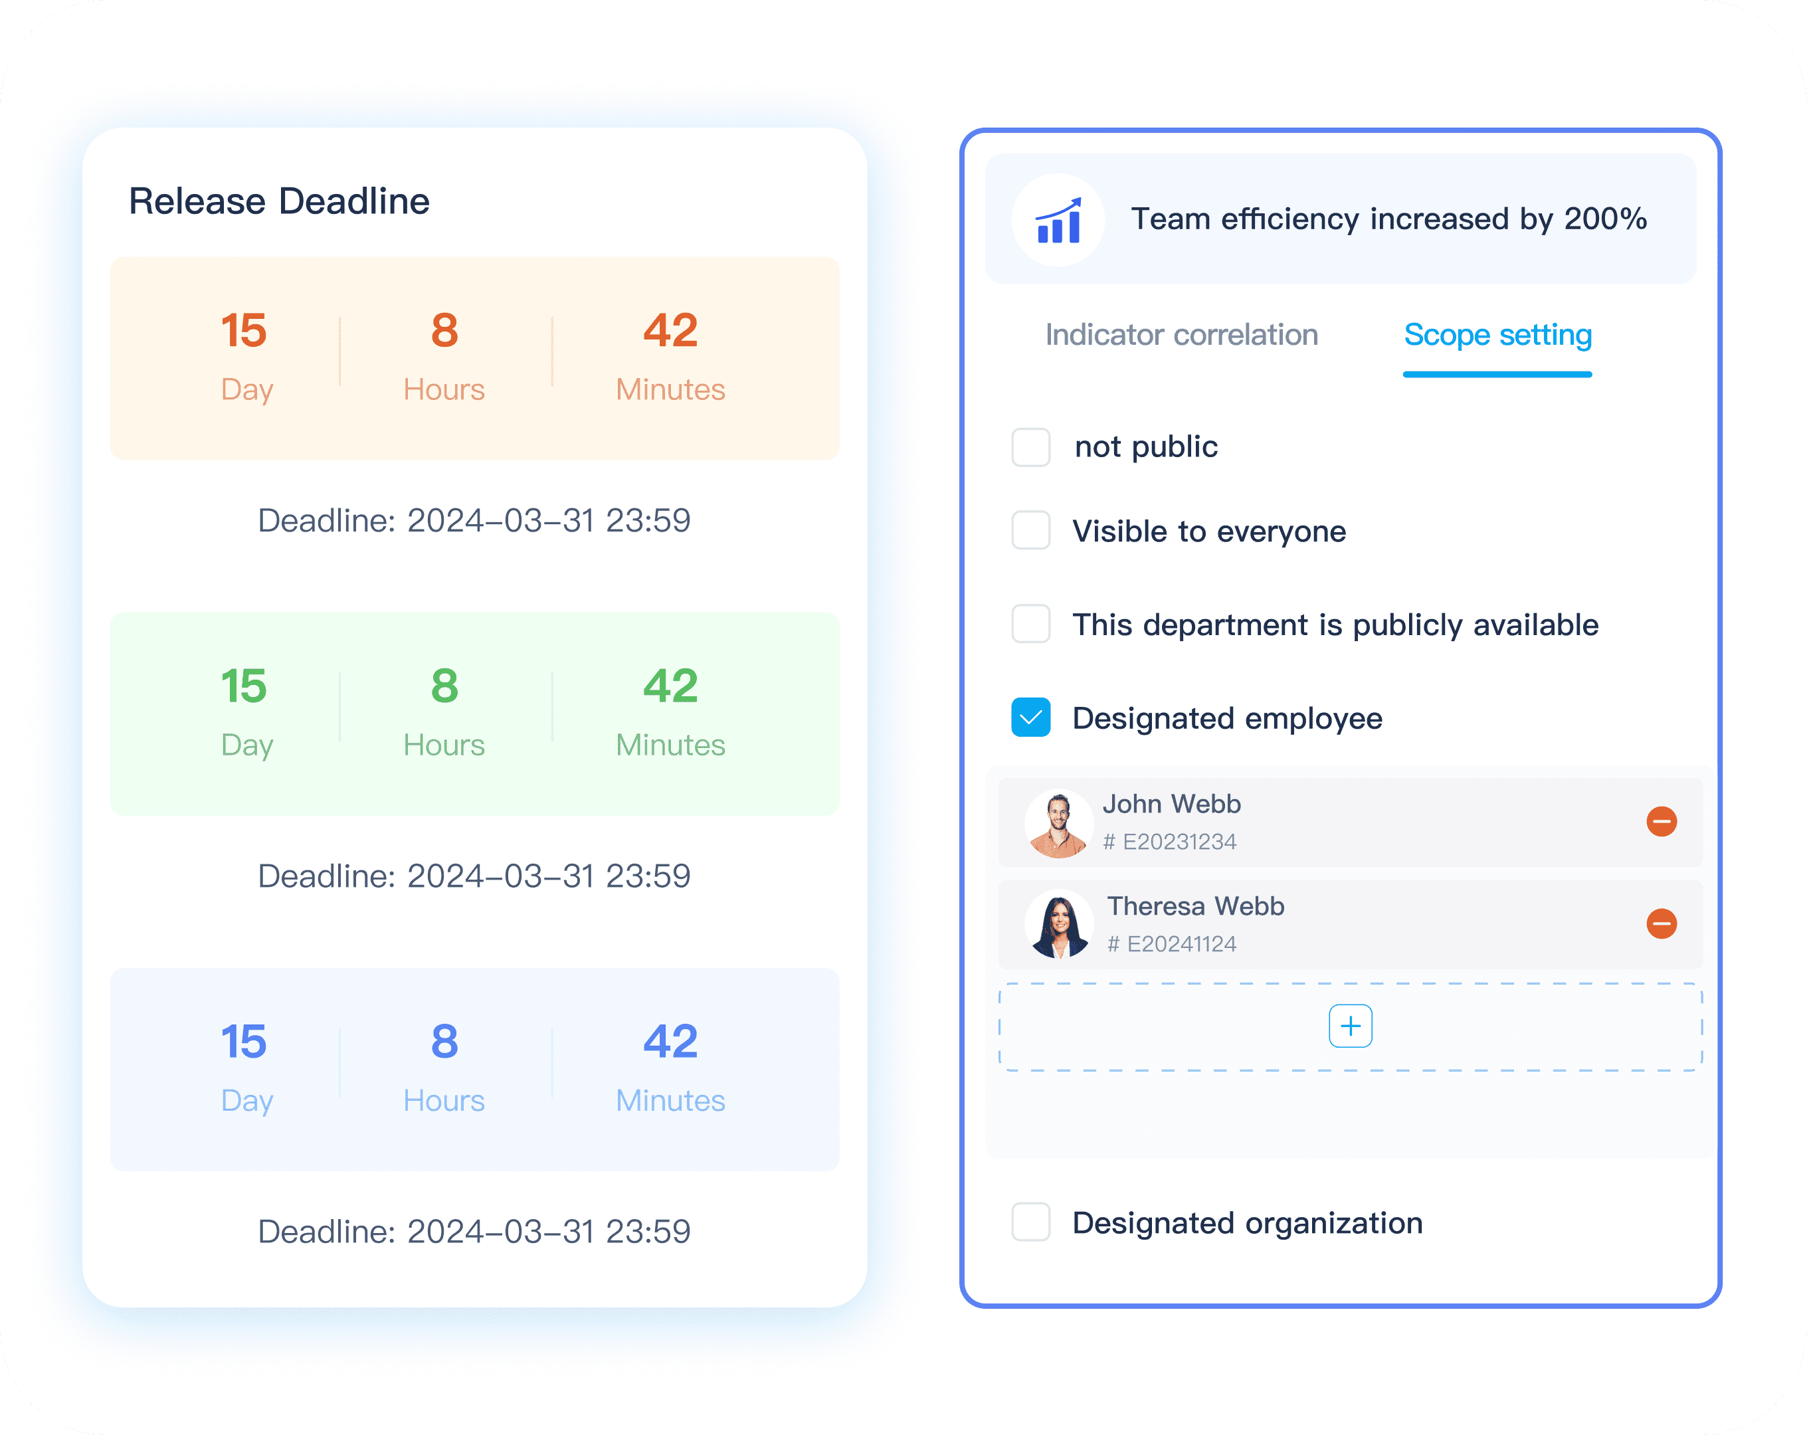Click employee ID E20231234
1807x1435 pixels.
[1171, 842]
